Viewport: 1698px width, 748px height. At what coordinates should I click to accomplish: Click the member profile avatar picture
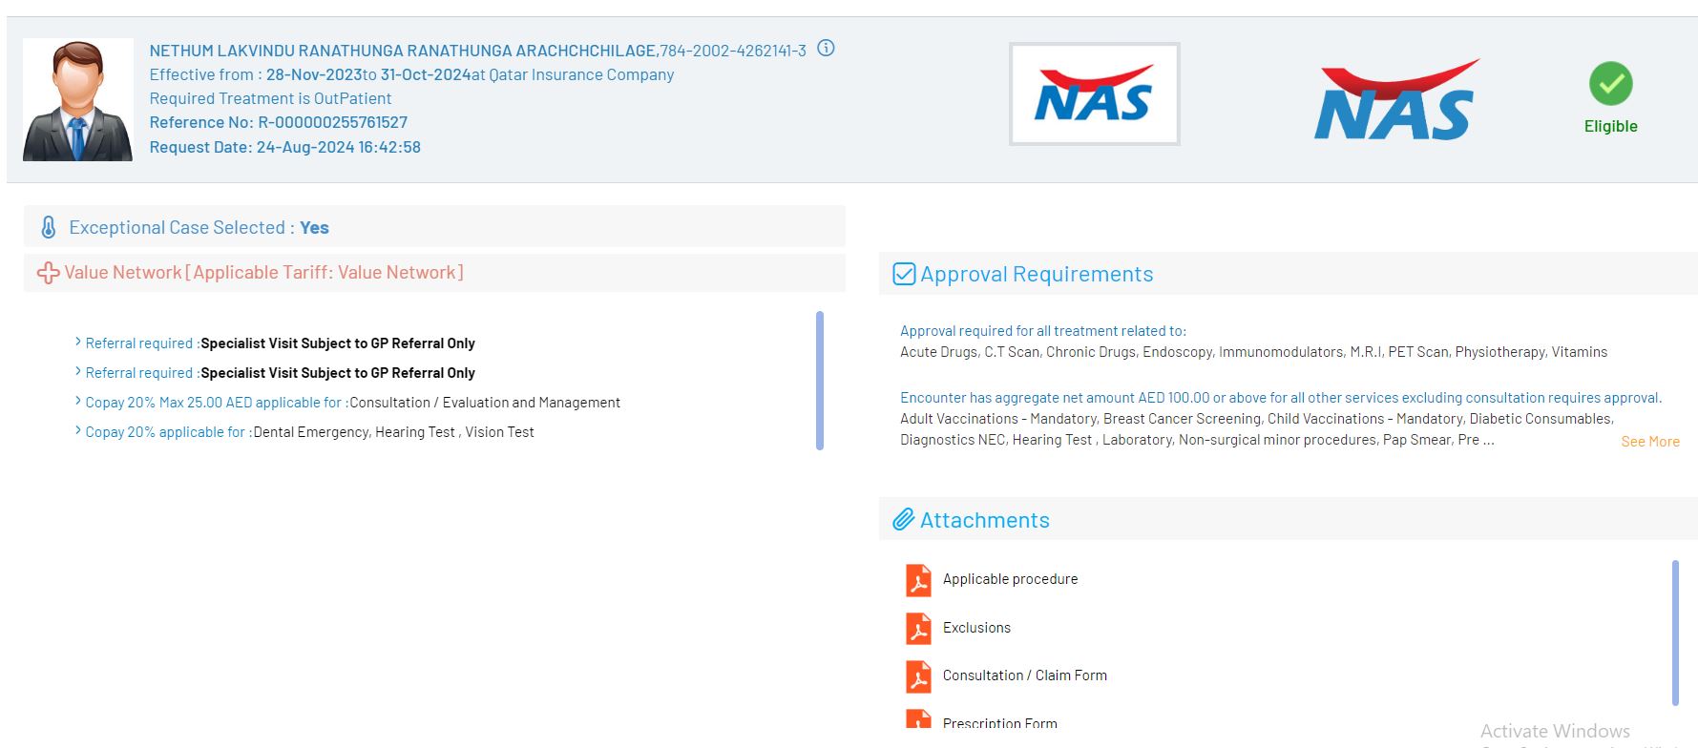78,100
